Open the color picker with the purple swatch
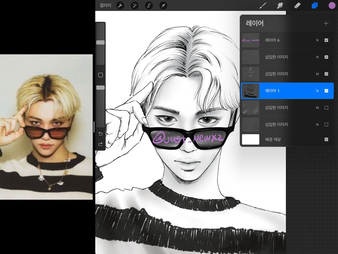 tap(332, 5)
